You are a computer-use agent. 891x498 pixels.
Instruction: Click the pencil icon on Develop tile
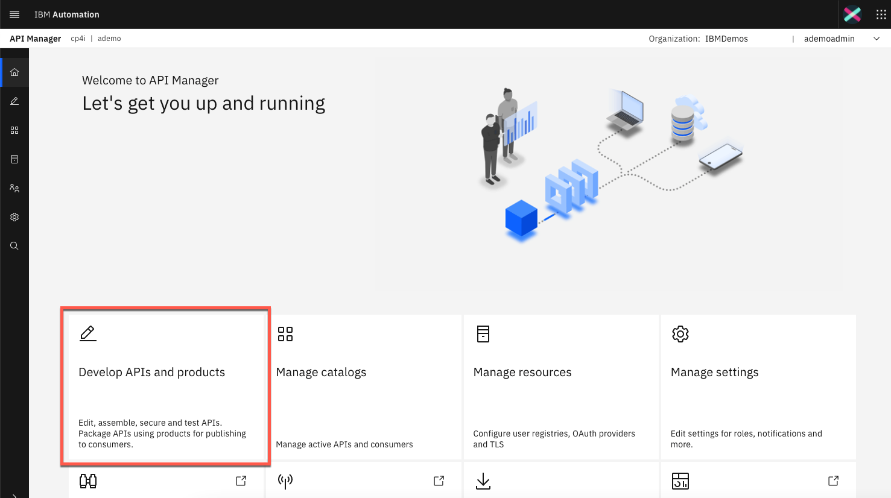pos(88,333)
